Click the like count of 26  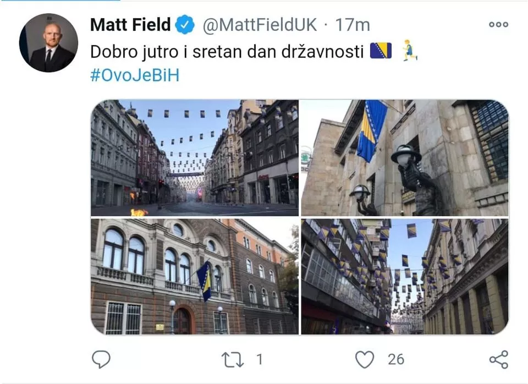point(395,359)
